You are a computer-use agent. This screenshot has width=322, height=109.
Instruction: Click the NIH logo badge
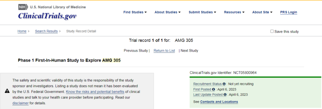pos(23,7)
